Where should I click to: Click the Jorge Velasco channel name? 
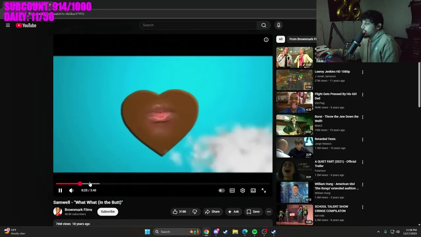[x=323, y=144]
